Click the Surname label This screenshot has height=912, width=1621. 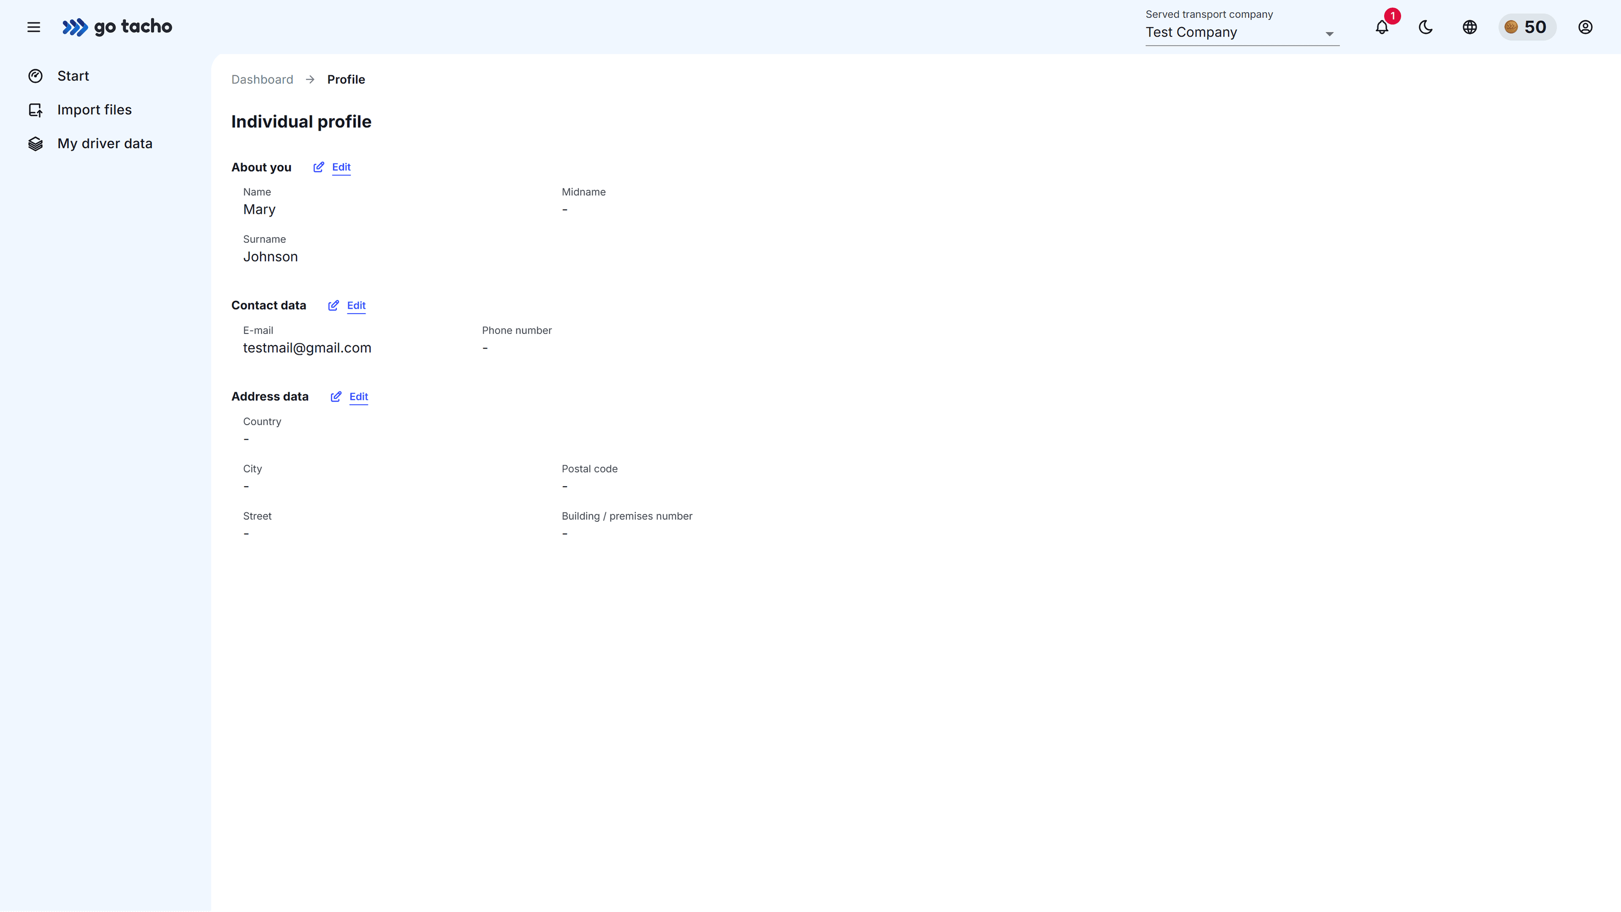pos(264,239)
